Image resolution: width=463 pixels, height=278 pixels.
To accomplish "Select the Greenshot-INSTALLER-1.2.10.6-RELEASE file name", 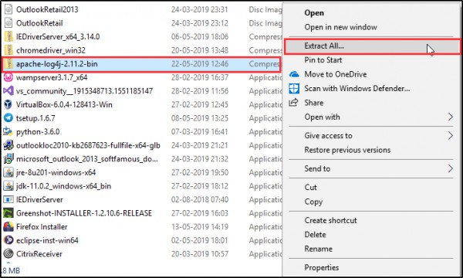I will [x=84, y=213].
